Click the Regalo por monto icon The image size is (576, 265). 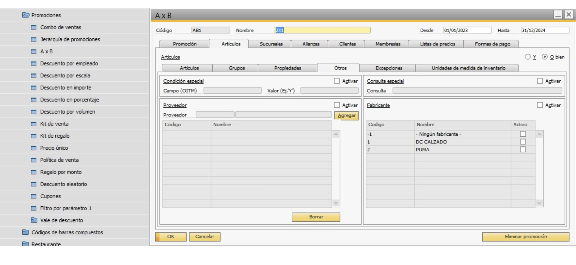34,172
